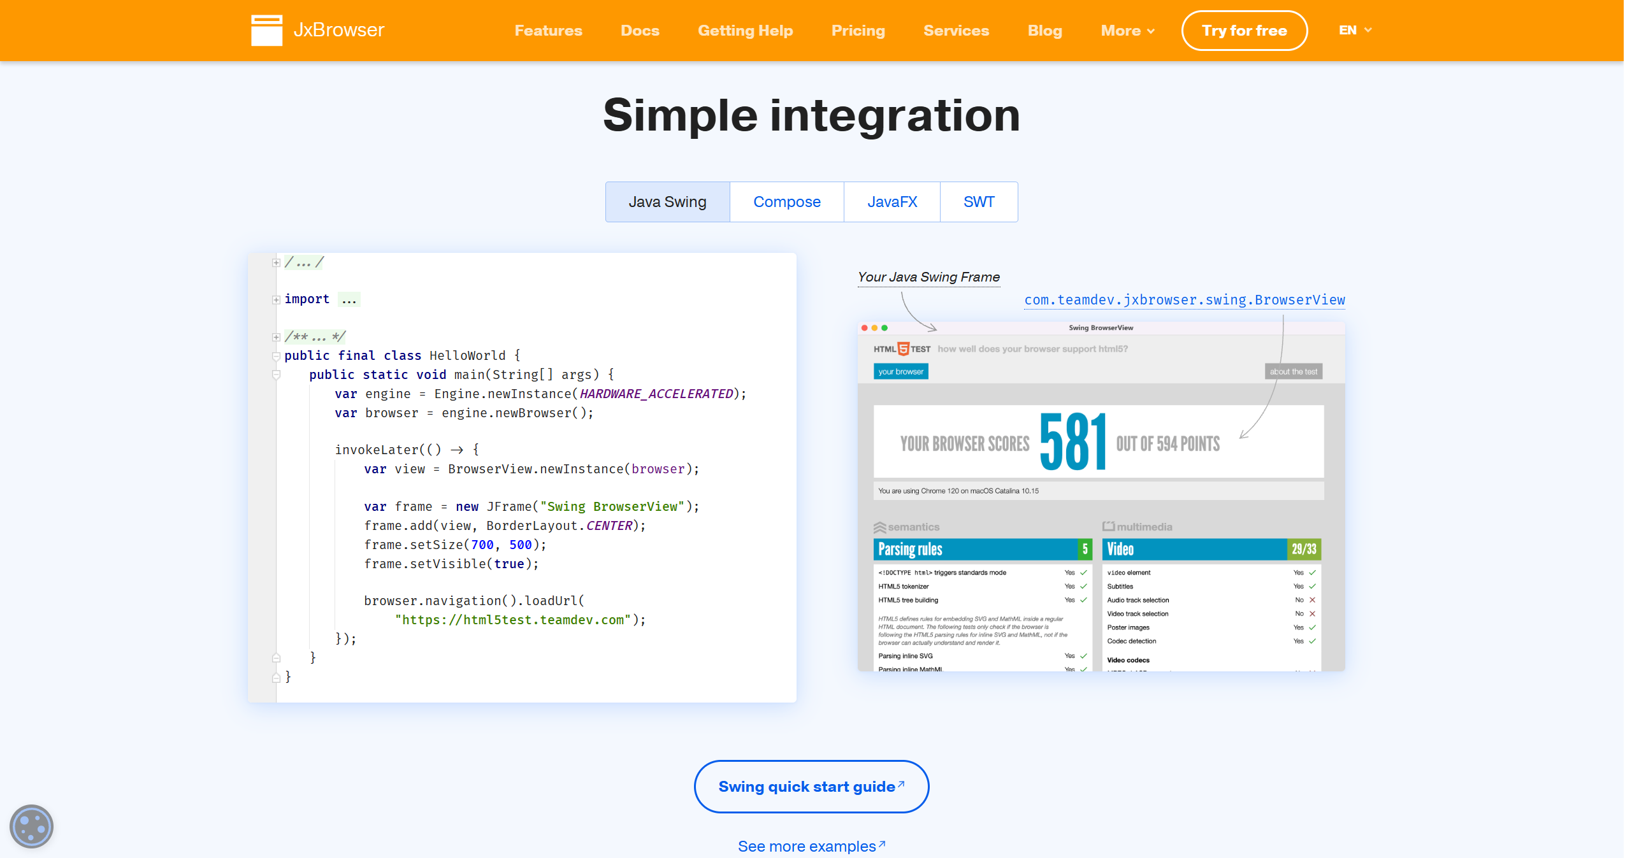Follow the See more examples link
The height and width of the screenshot is (858, 1632).
point(811,846)
